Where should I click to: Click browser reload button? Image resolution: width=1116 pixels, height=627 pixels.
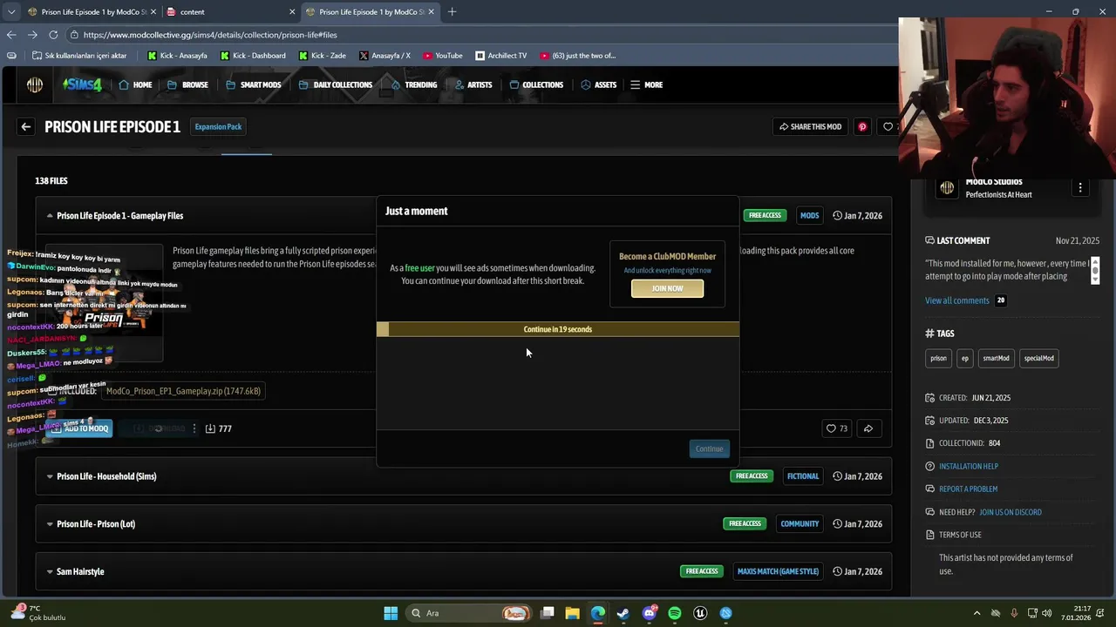(x=53, y=35)
